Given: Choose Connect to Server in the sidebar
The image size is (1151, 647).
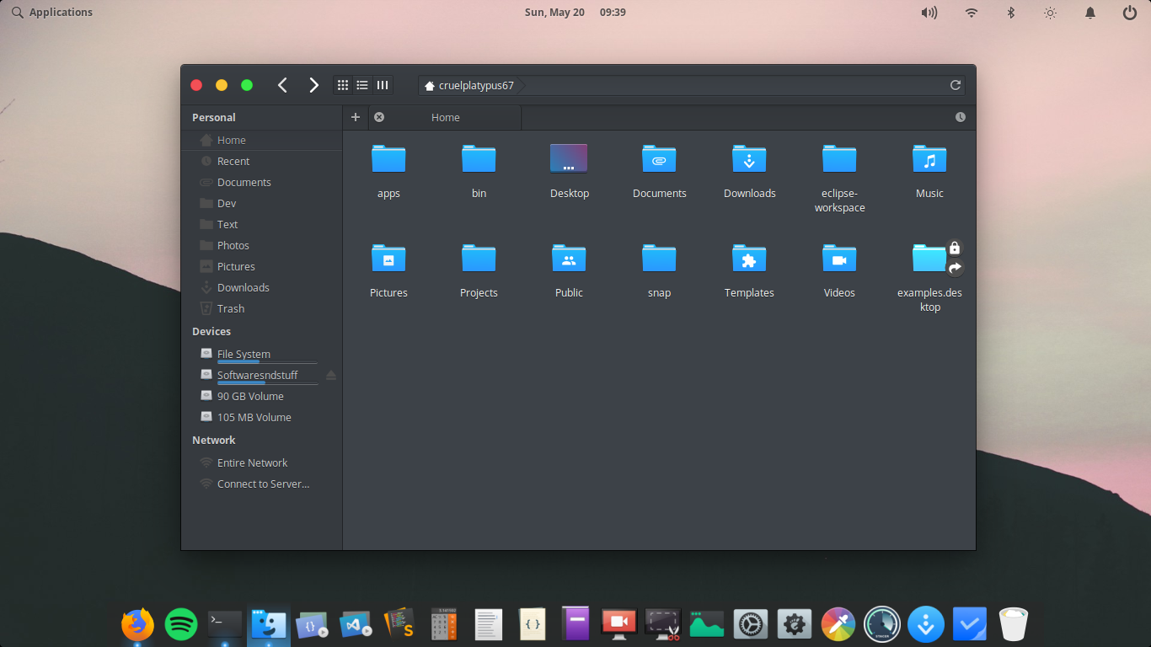Looking at the screenshot, I should [261, 484].
